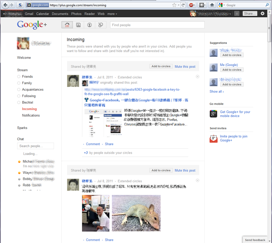
Task: Click Invite people to join Google+
Action: pyautogui.click(x=233, y=138)
